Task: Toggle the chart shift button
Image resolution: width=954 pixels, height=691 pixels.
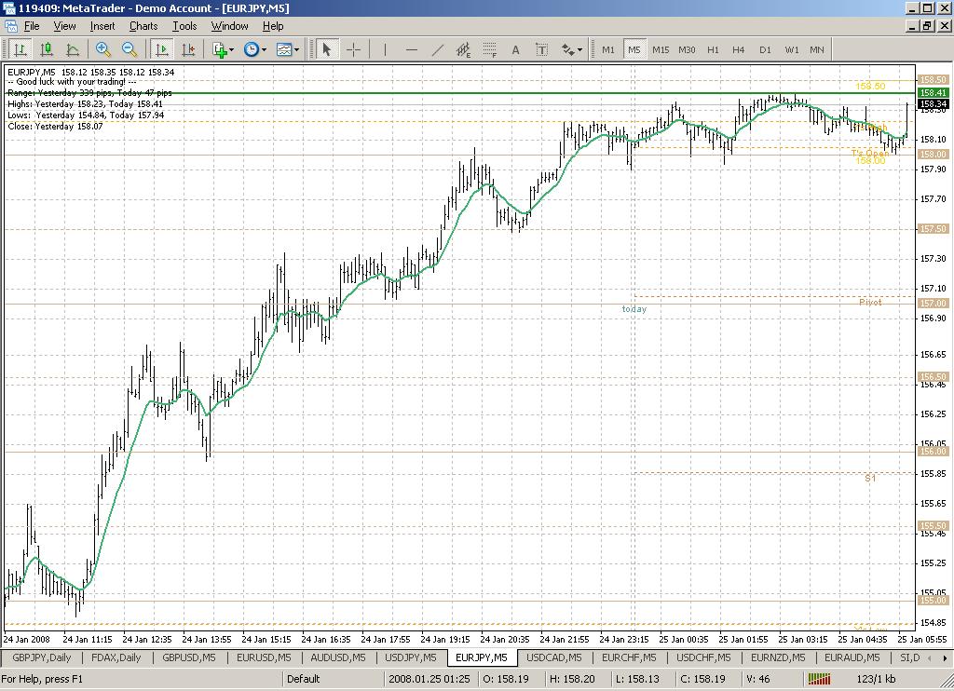Action: [189, 49]
